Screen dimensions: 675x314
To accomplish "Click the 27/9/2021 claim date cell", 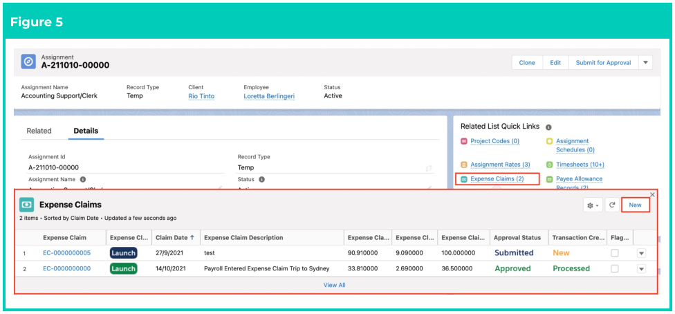I will pyautogui.click(x=169, y=253).
